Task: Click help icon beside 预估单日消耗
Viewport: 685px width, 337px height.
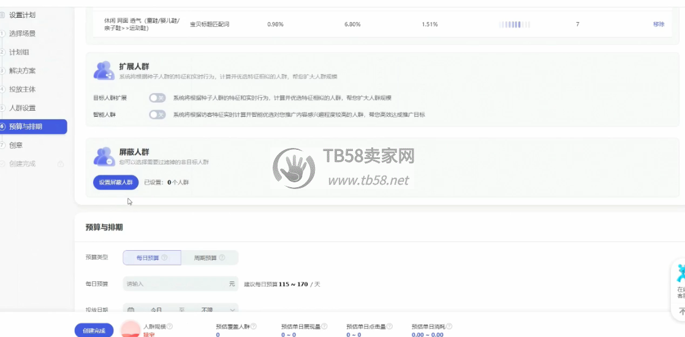Action: (448, 326)
